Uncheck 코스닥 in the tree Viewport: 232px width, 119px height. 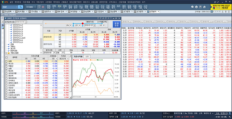coord(9,49)
